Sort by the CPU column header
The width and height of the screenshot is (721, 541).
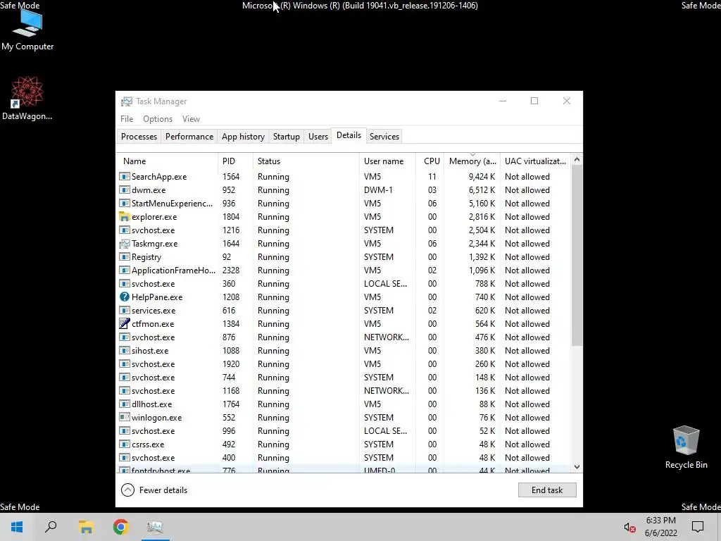[x=432, y=161]
